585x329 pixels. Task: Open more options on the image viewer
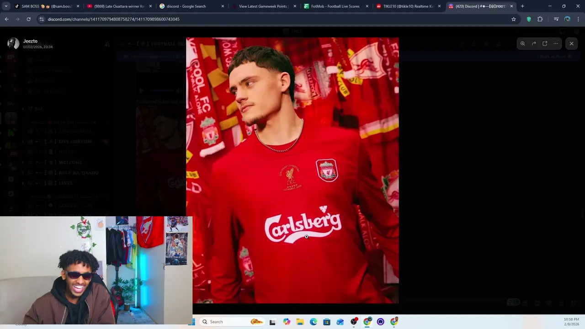pyautogui.click(x=556, y=43)
